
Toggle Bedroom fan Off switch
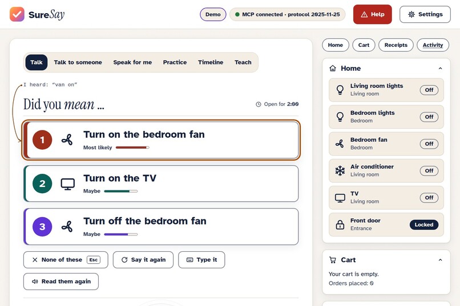click(429, 144)
